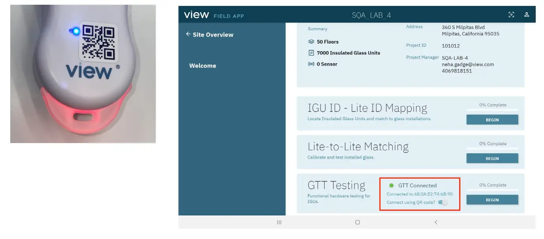Click the View Field App logo
544x239 pixels.
pos(214,15)
